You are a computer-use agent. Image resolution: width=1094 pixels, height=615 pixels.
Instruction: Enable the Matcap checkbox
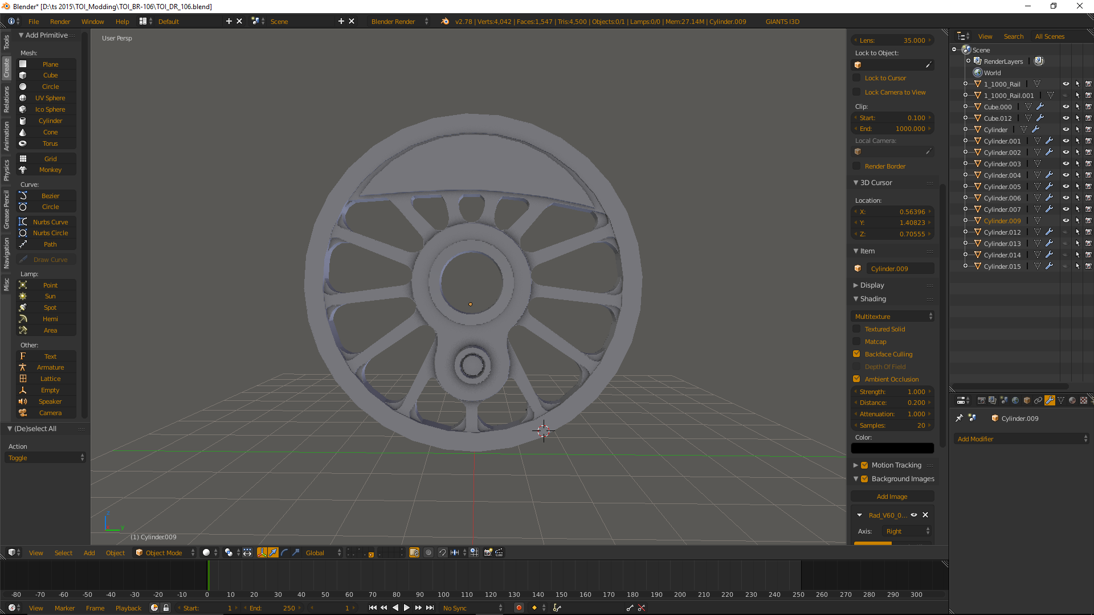[856, 342]
